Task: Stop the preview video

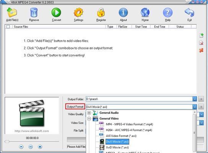Action: (x=40, y=146)
